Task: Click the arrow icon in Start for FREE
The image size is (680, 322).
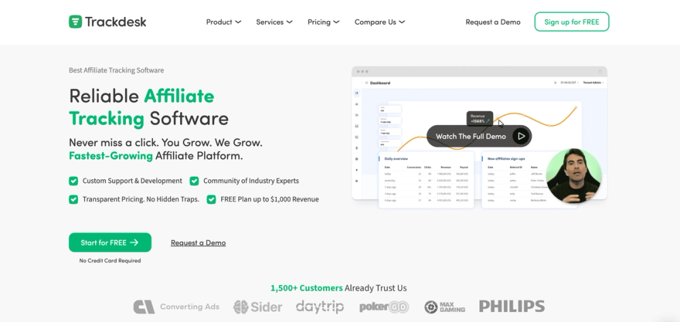Action: 134,243
